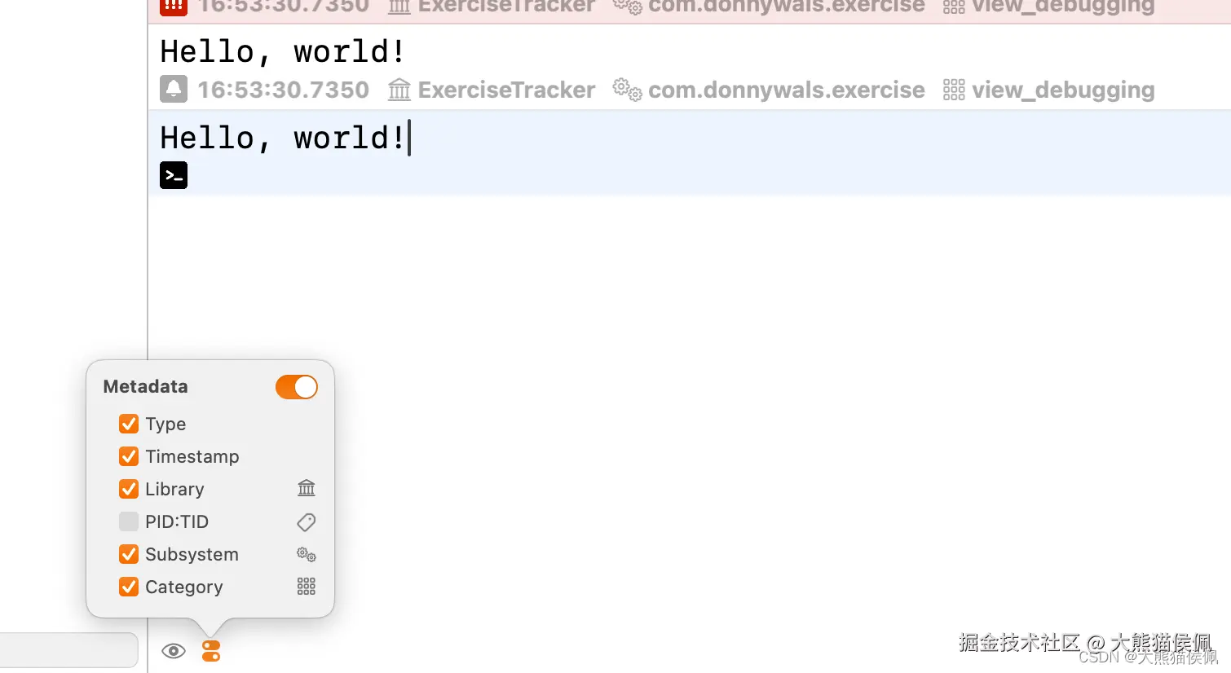Select the highlighted Hello, world! log message

pyautogui.click(x=283, y=138)
